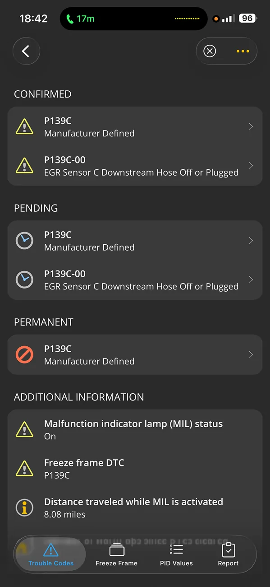Tap the Freeze frame DTC P139C row
This screenshot has height=587, width=270.
(135, 469)
